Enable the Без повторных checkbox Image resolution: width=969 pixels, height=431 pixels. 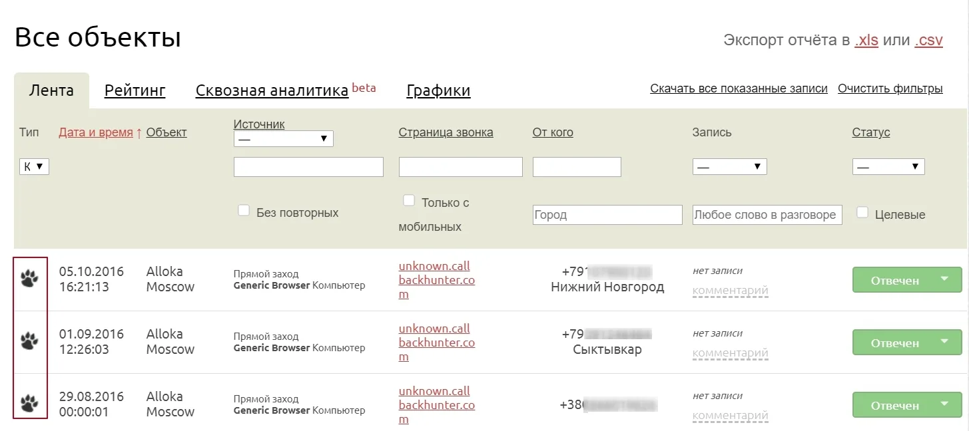click(x=244, y=211)
